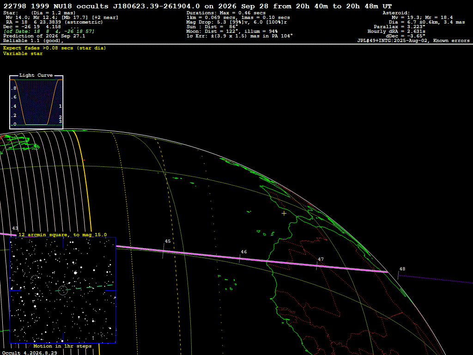The image size is (473, 355).
Task: Select time marker 46 on path
Action: point(244,252)
